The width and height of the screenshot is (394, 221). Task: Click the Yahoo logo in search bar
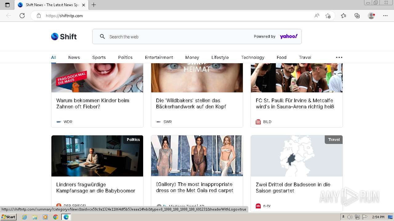(x=288, y=37)
